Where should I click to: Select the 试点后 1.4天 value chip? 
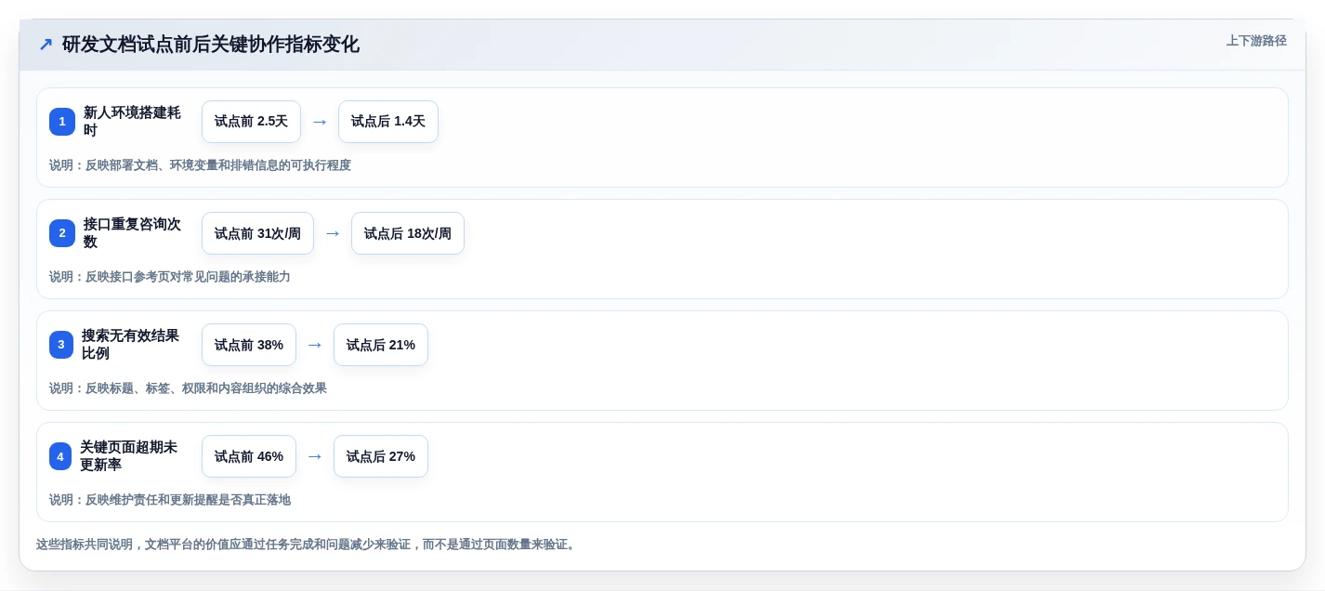tap(388, 122)
